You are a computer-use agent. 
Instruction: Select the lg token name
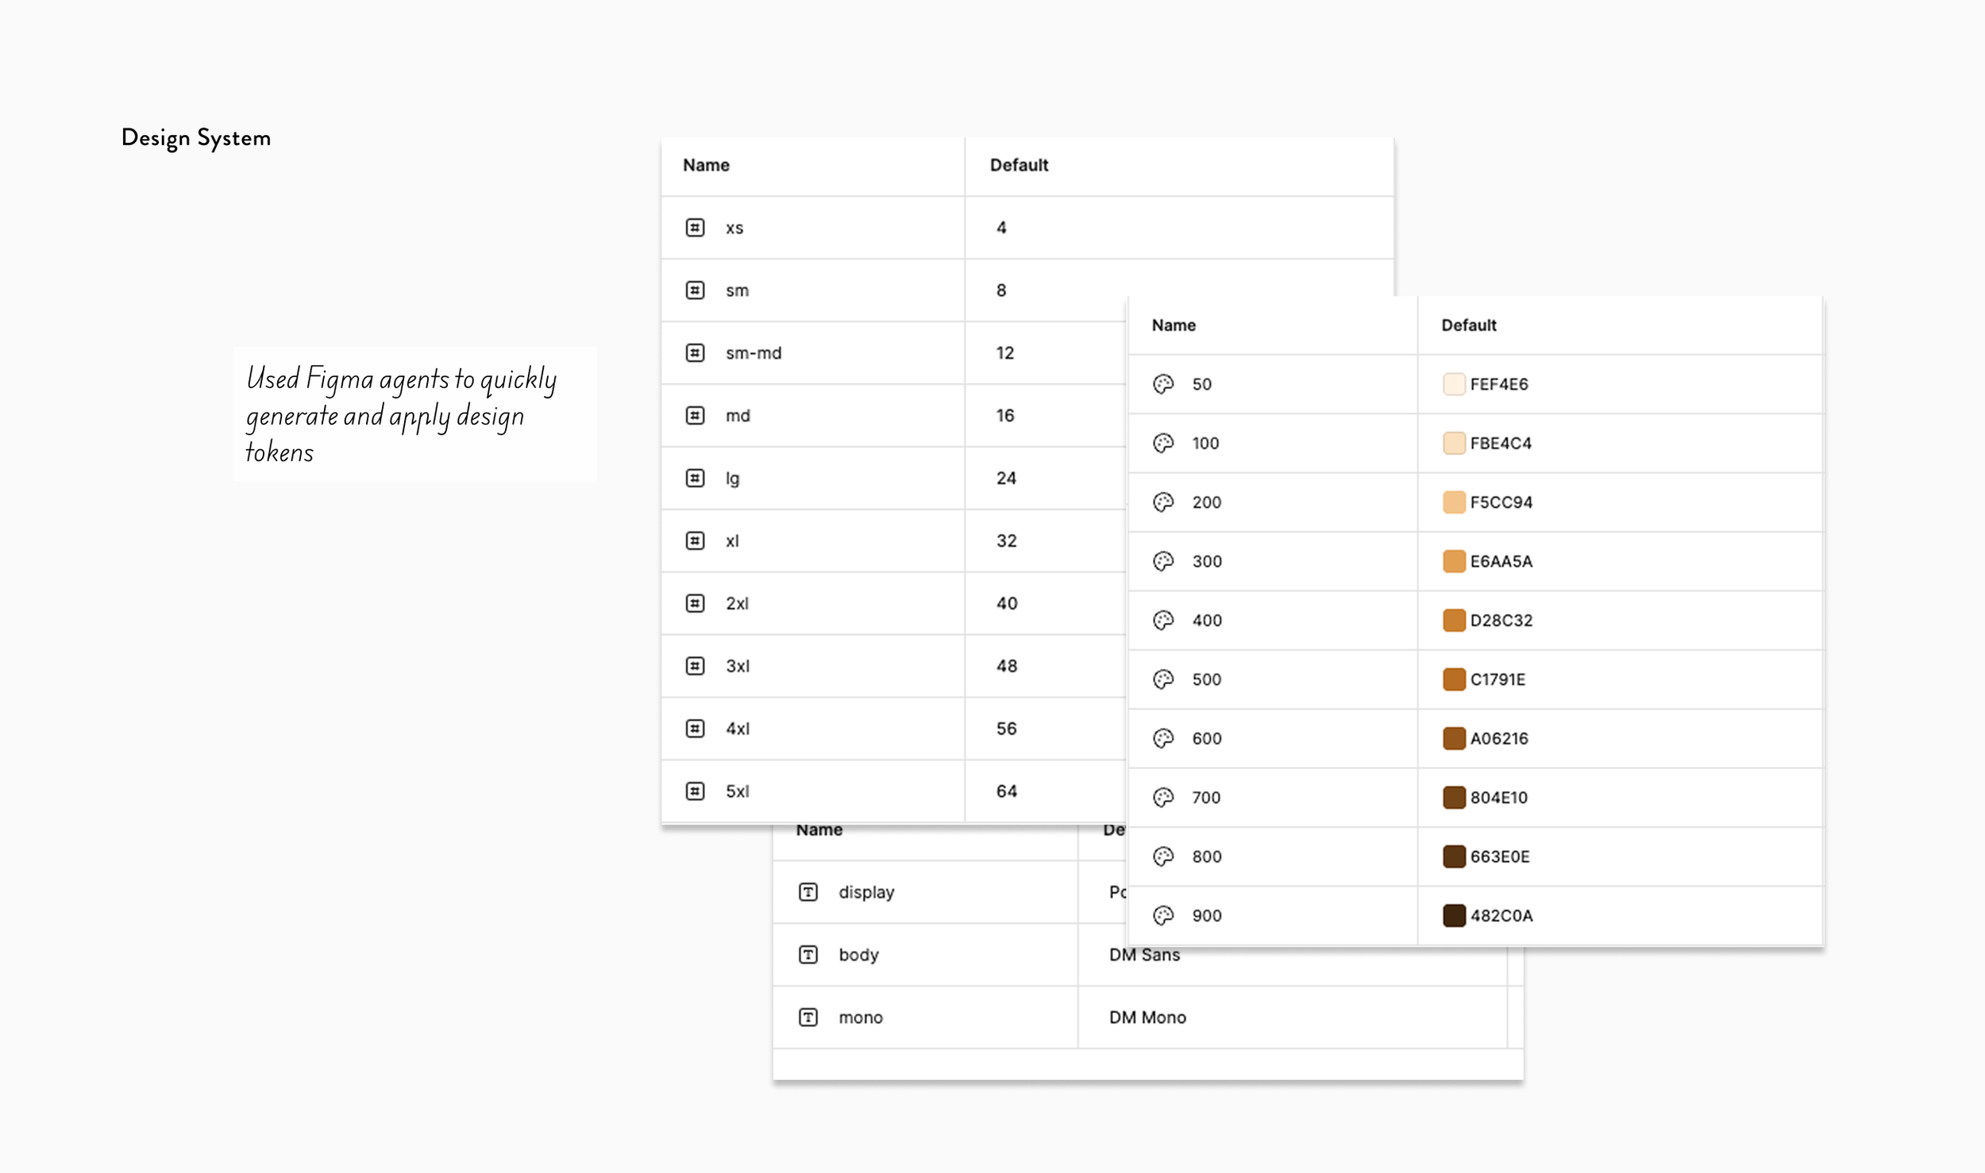[732, 479]
